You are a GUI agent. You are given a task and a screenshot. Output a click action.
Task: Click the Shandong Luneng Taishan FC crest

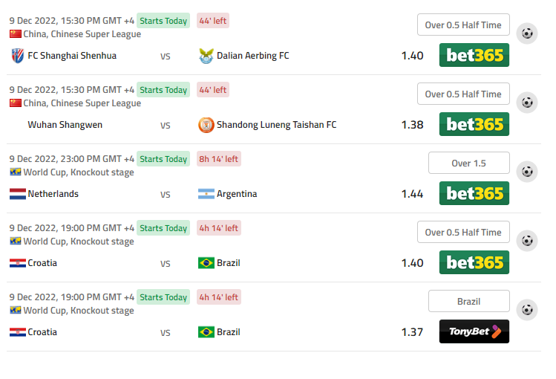coord(206,125)
